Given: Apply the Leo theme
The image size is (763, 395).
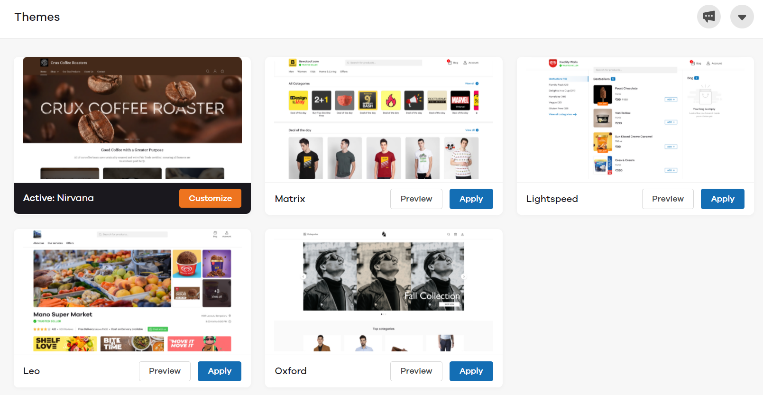Looking at the screenshot, I should [220, 371].
